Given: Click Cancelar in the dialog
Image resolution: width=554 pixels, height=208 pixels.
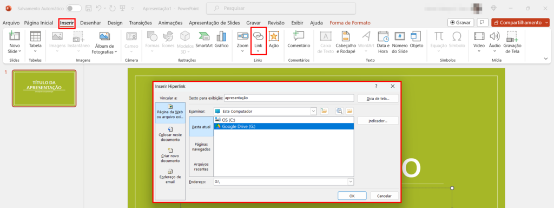Looking at the screenshot, I should tap(385, 196).
